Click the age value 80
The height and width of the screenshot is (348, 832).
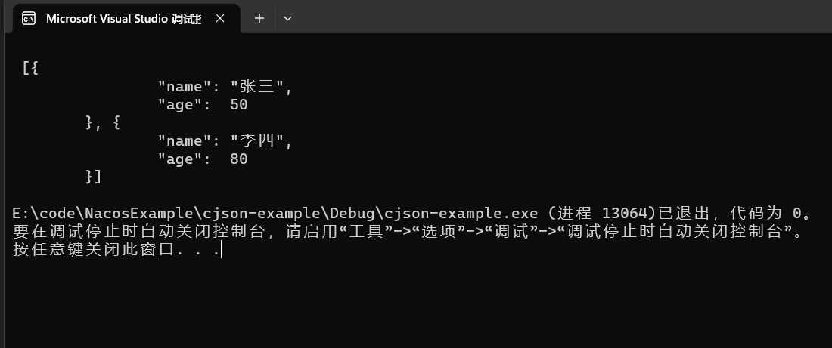(238, 159)
